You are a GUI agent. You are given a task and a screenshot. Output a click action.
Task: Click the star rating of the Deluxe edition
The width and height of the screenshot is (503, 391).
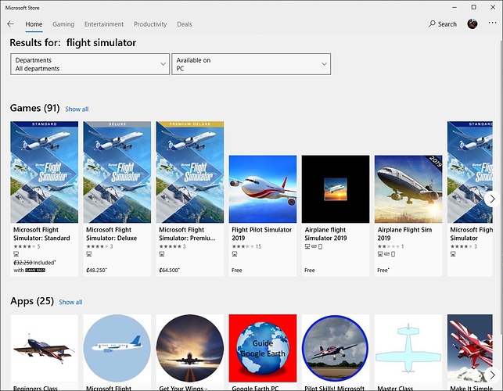[99, 246]
